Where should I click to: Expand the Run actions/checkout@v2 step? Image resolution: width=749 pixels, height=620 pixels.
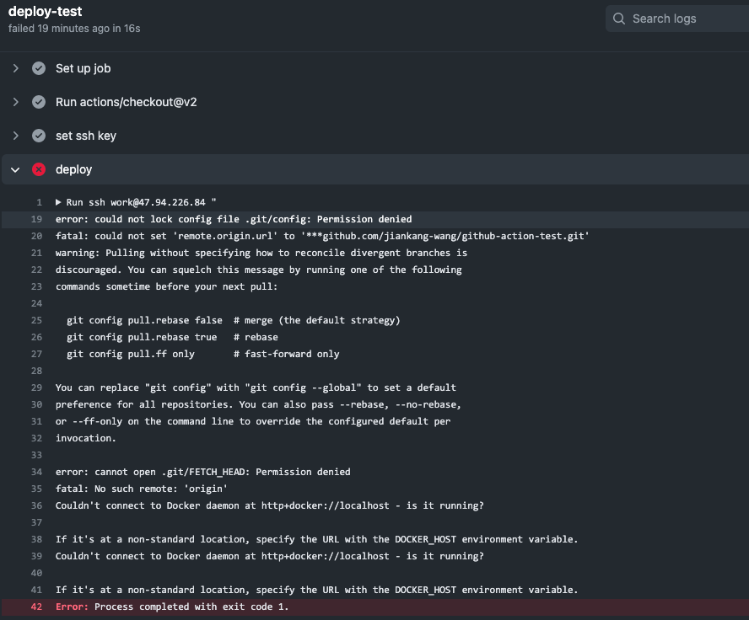click(x=15, y=102)
